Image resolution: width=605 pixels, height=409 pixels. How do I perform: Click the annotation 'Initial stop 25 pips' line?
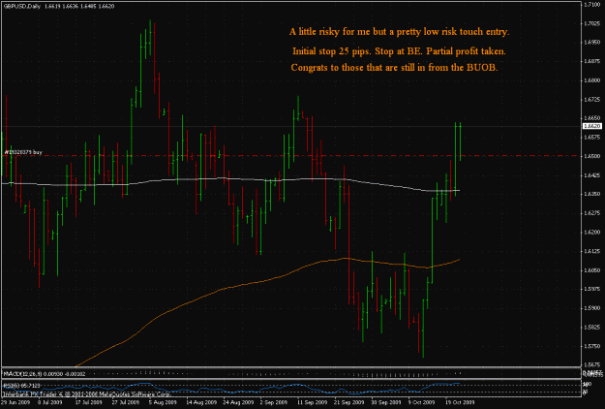coord(399,51)
